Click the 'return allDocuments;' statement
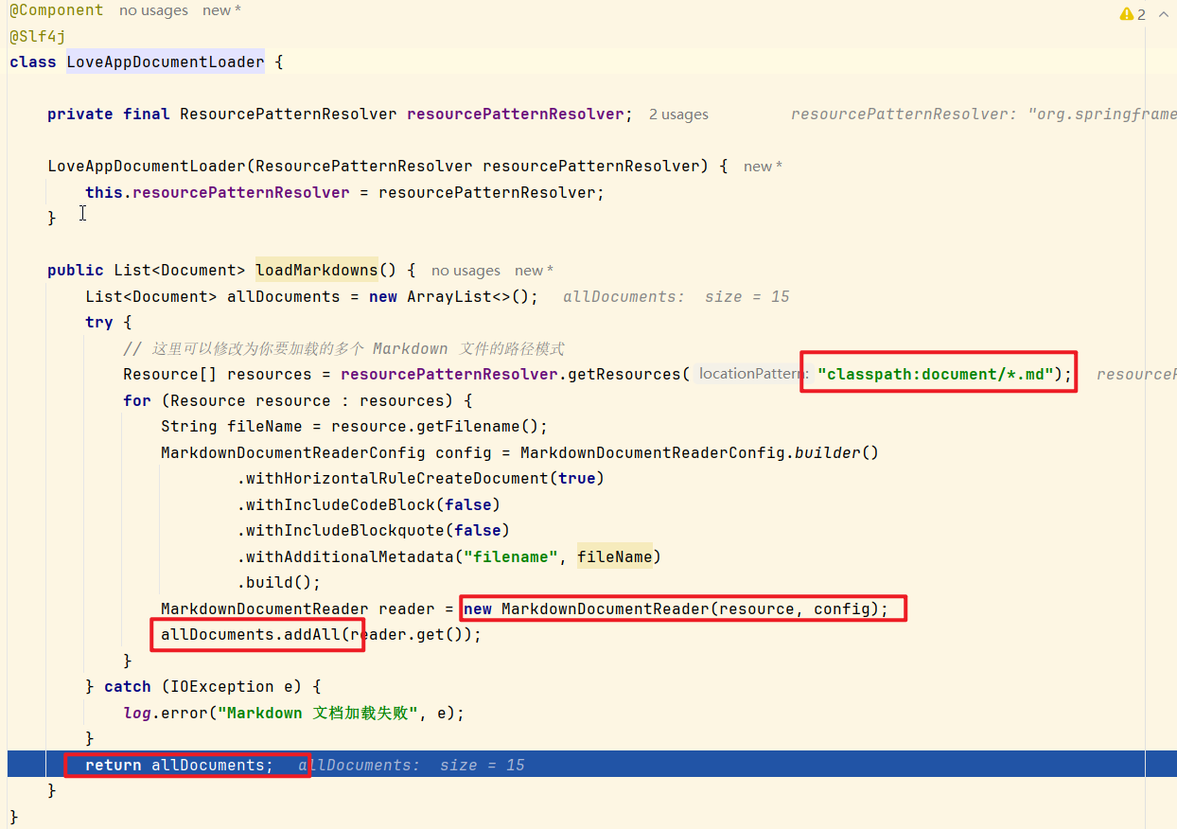The height and width of the screenshot is (829, 1177). [179, 765]
